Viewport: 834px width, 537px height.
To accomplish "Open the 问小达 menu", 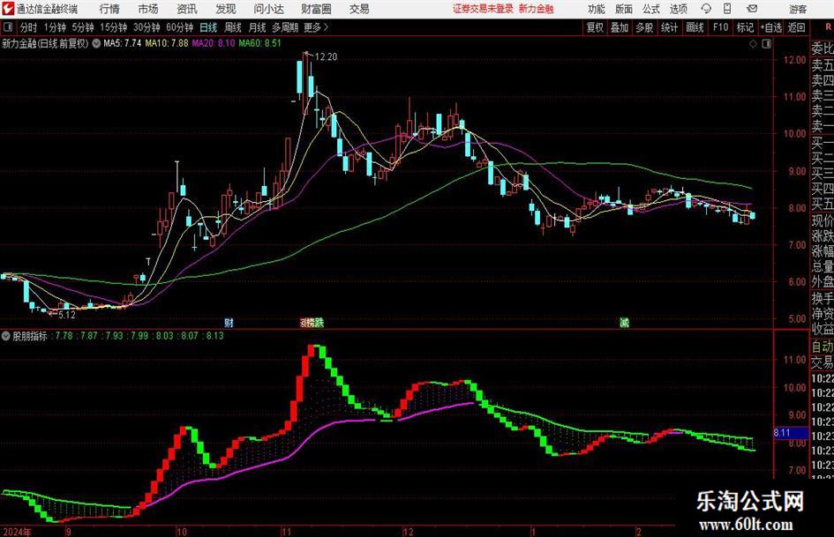I will [268, 9].
